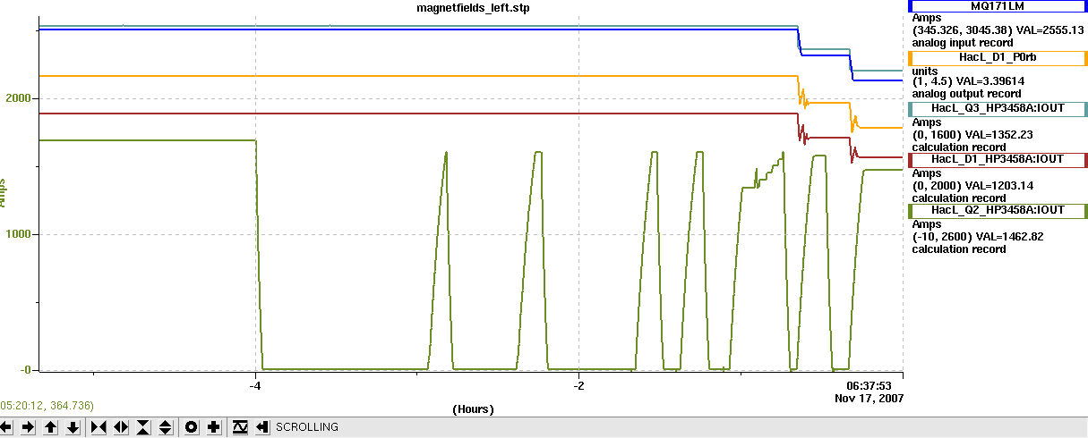Pan the plot up with the up arrow
Screen dimensions: 1088x438
pyautogui.click(x=51, y=427)
